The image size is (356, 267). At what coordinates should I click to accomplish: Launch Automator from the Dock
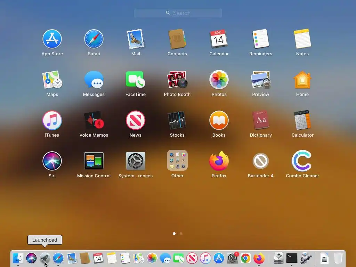coord(305,258)
